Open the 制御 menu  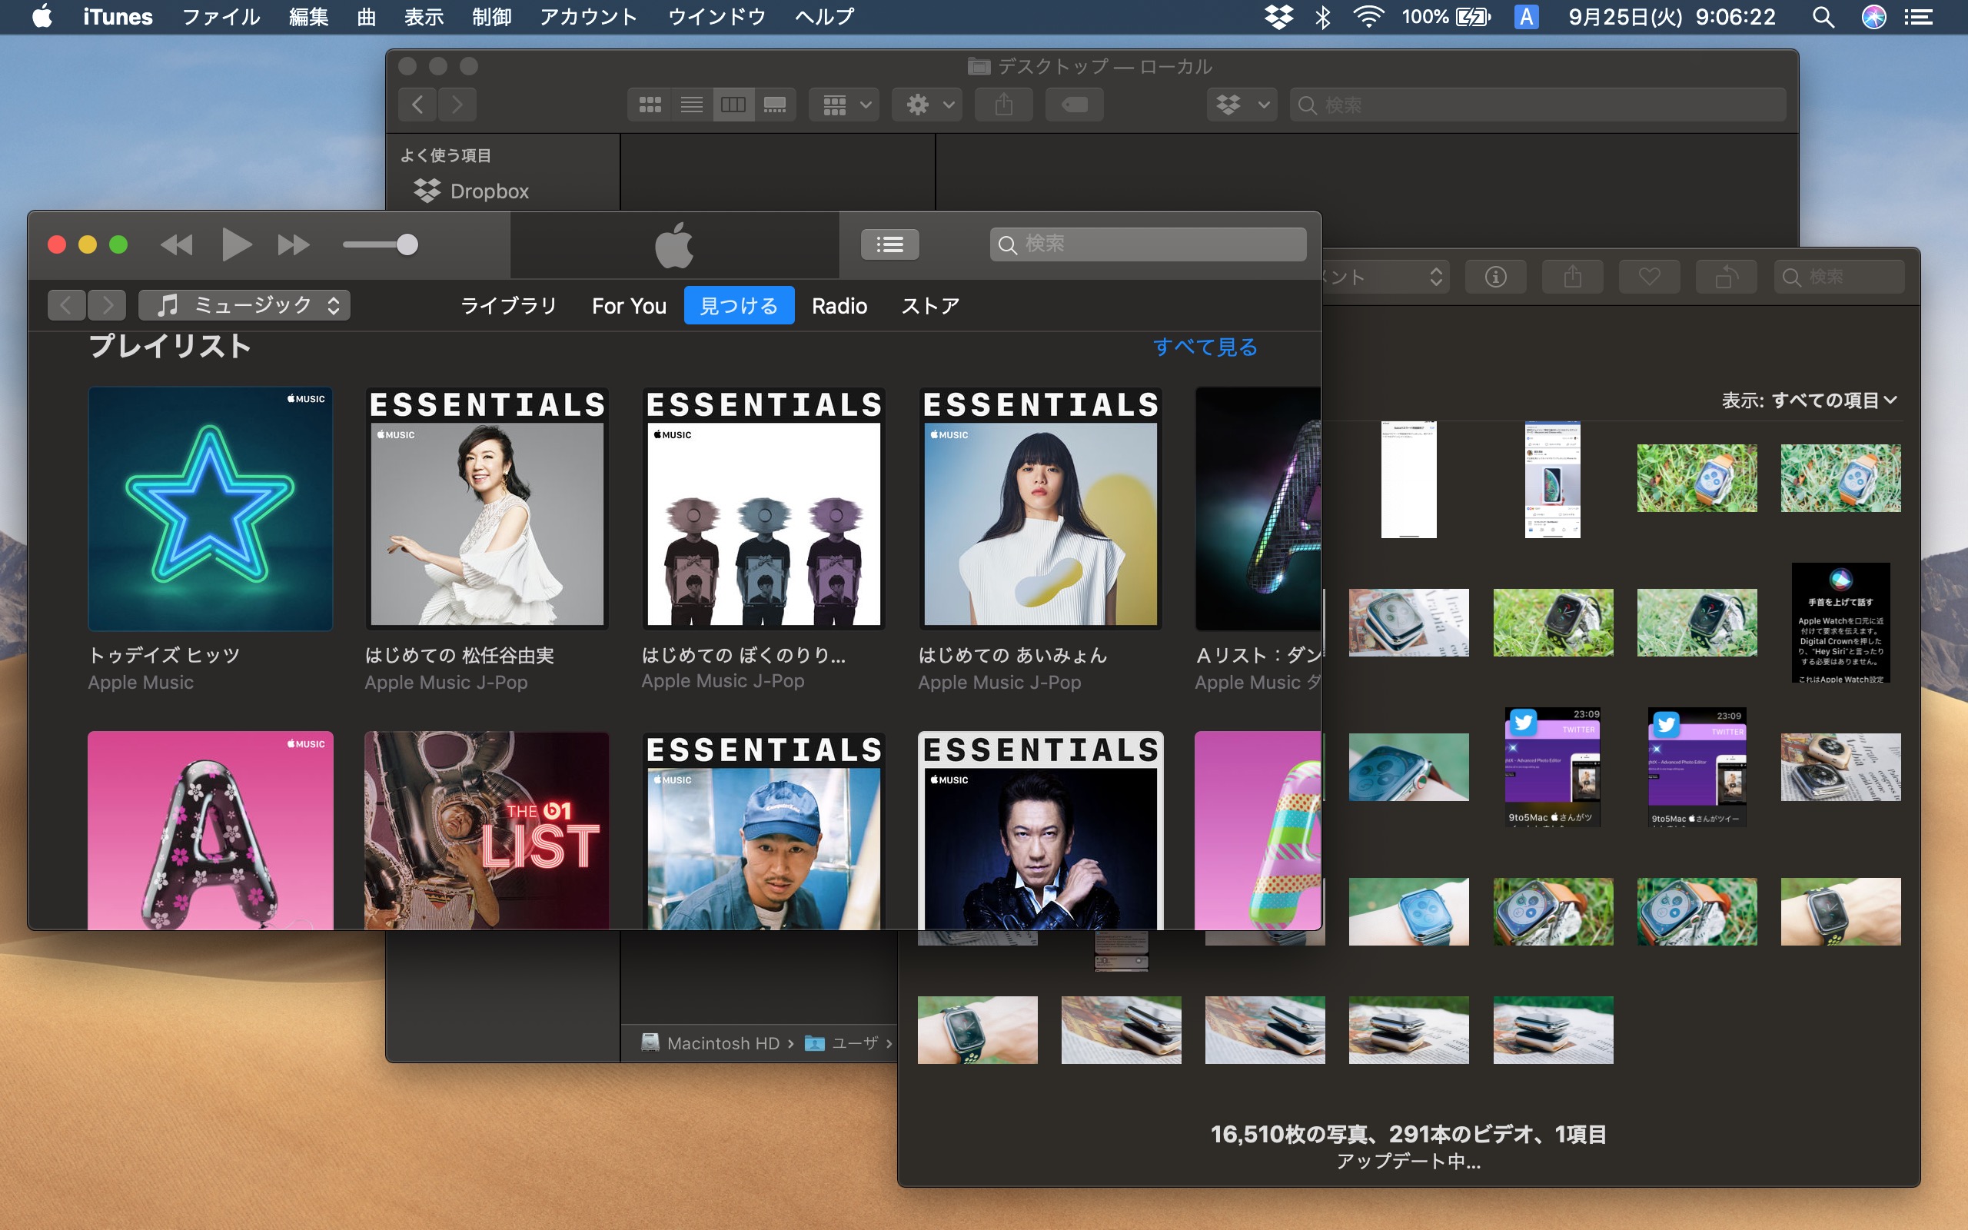pos(492,16)
